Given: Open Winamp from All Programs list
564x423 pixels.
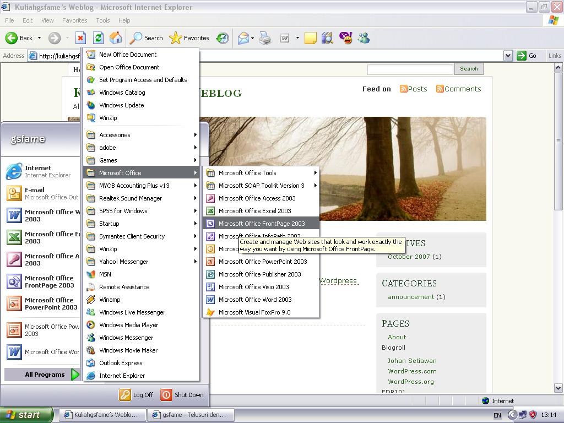Looking at the screenshot, I should coord(142,299).
